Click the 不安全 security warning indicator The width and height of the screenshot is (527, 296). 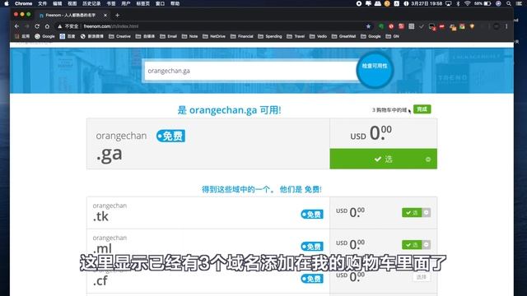pyautogui.click(x=68, y=26)
